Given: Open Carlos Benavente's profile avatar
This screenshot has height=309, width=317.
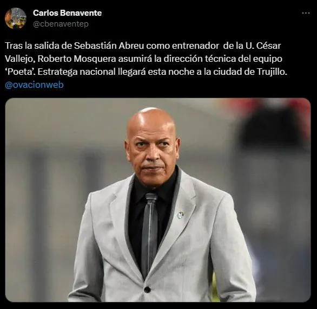Looking at the screenshot, I should [16, 18].
